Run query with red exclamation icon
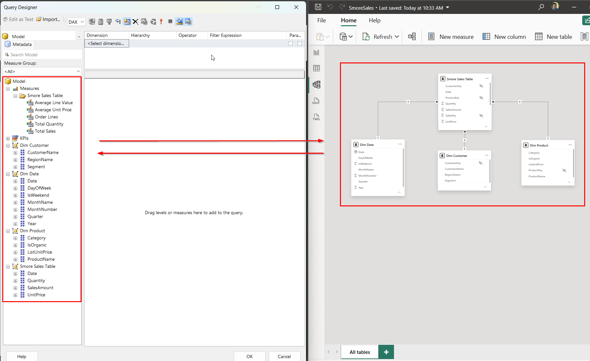 161,22
